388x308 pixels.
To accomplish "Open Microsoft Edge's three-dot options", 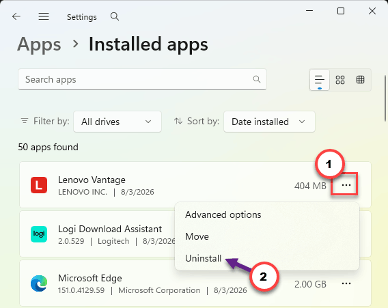I will 346,283.
